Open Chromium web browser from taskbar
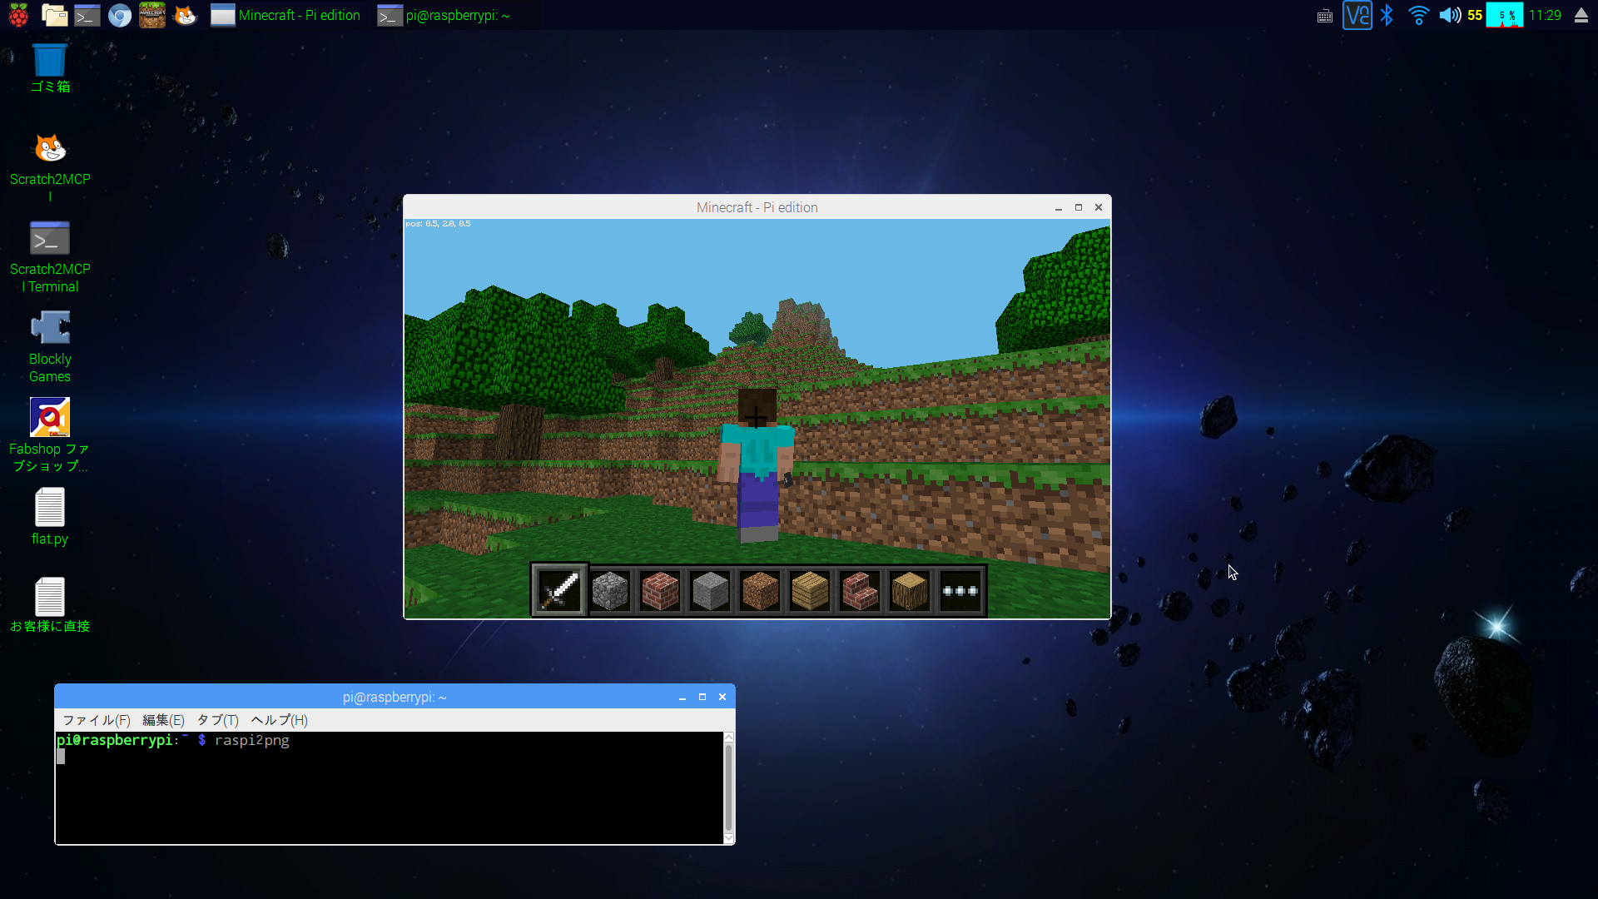 (x=120, y=15)
